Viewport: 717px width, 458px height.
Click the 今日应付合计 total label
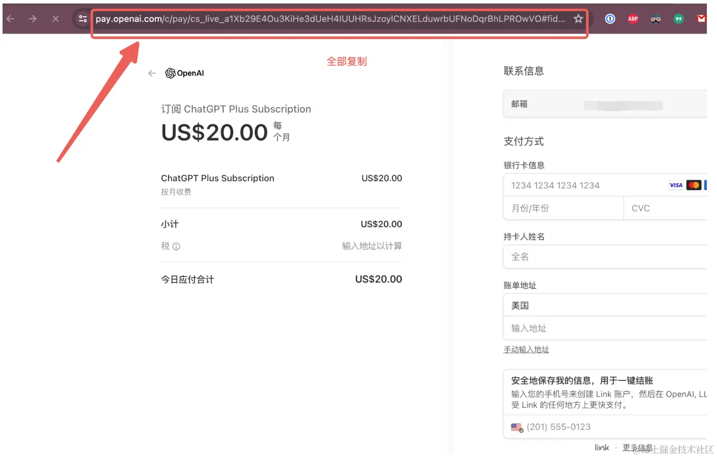click(187, 279)
